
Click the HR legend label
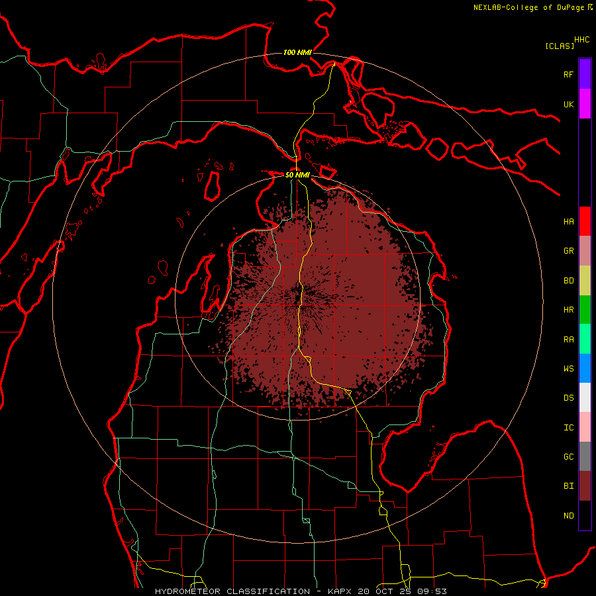coord(568,310)
